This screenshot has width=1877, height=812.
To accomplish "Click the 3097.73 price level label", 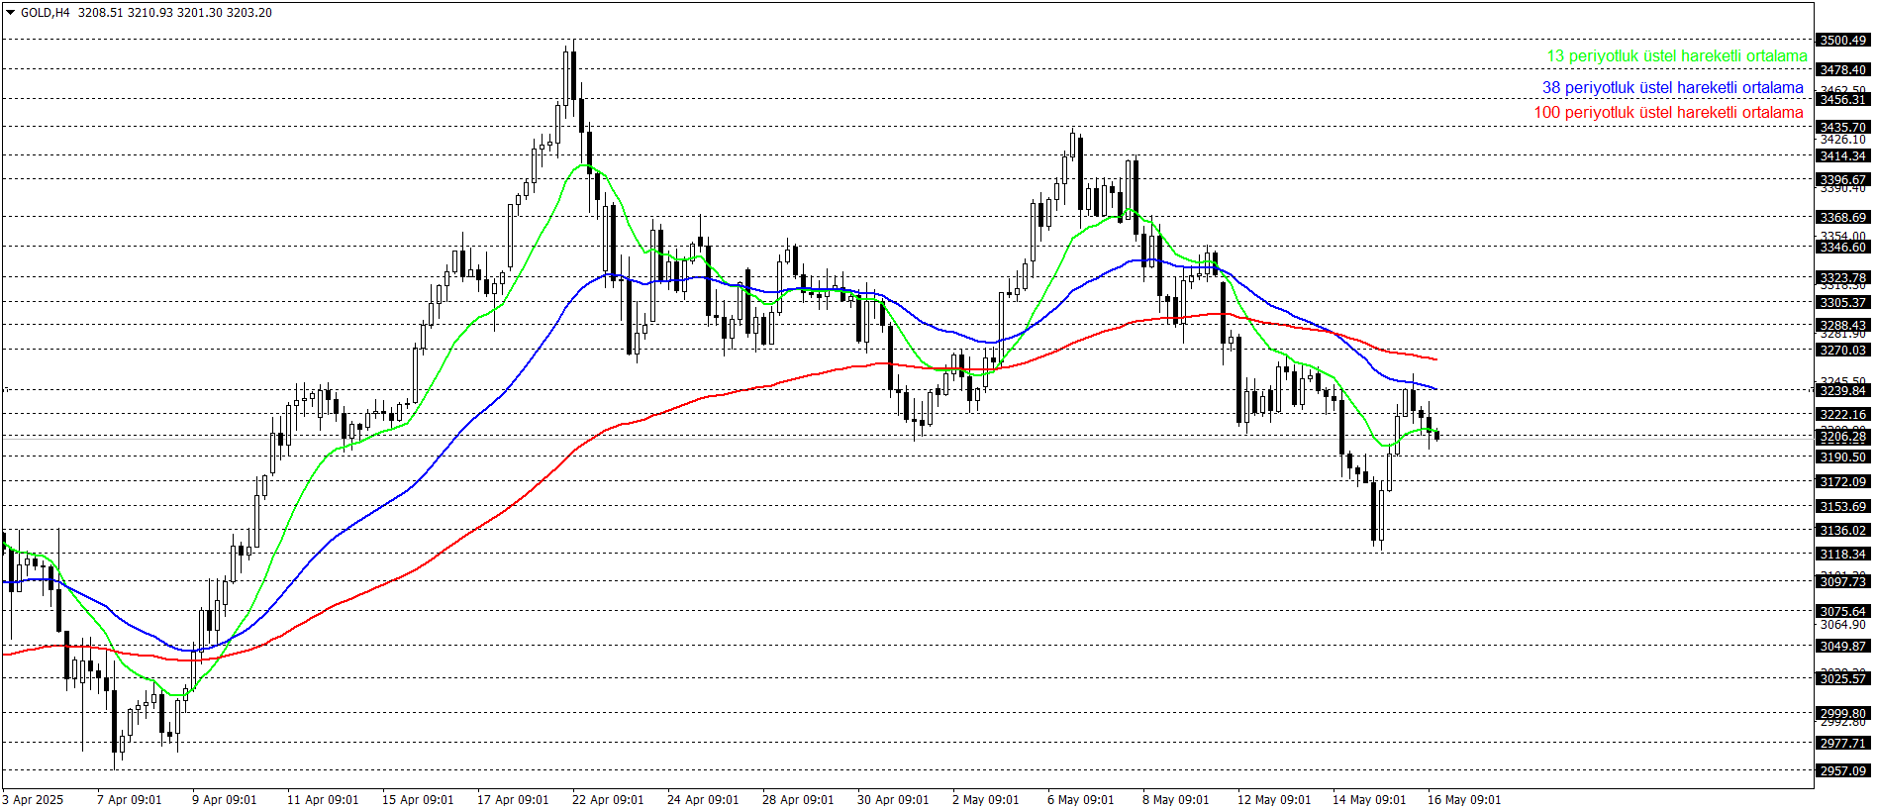I will (1843, 582).
